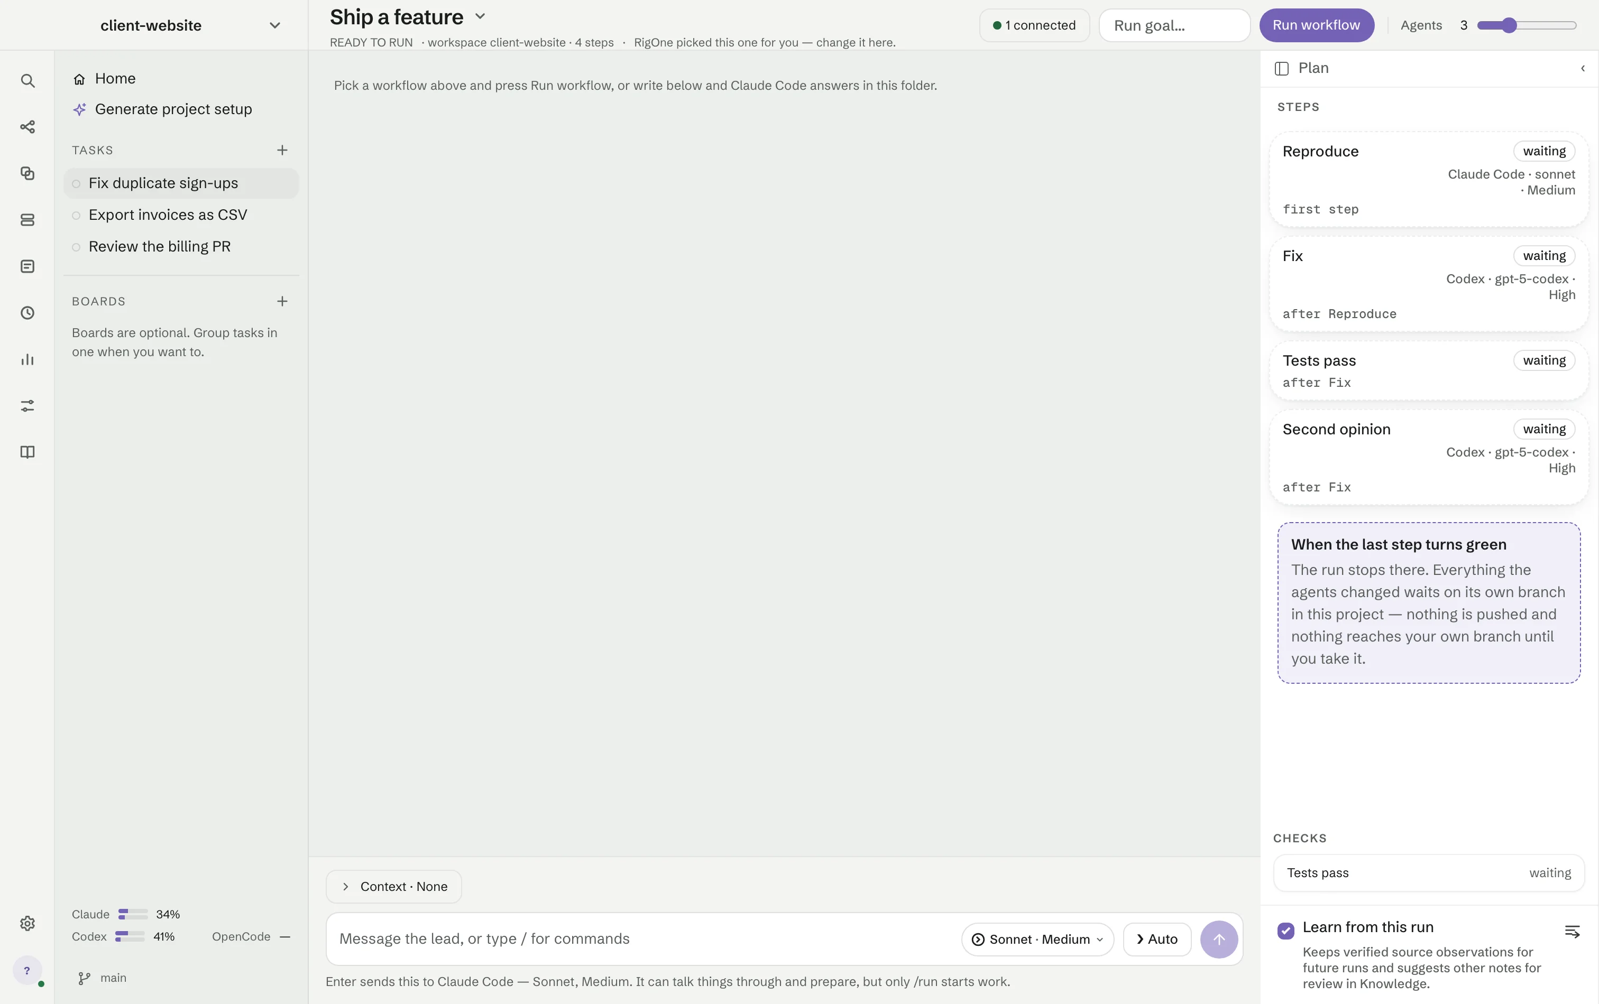Click the status circle beside Fix duplicate sign-ups
The image size is (1599, 1004).
(x=76, y=184)
